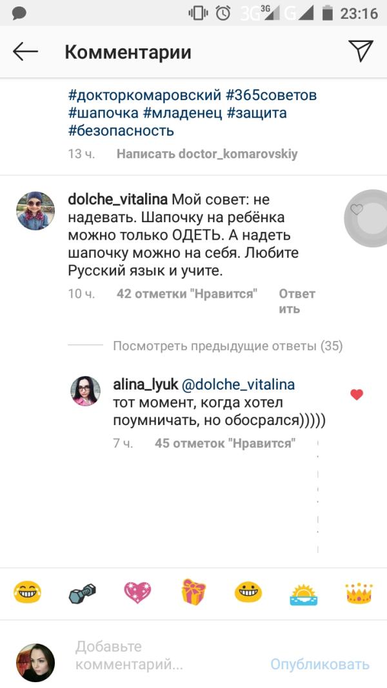This screenshot has width=387, height=688.
Task: Like dolche_vitalina's comment with heart
Action: (x=357, y=209)
